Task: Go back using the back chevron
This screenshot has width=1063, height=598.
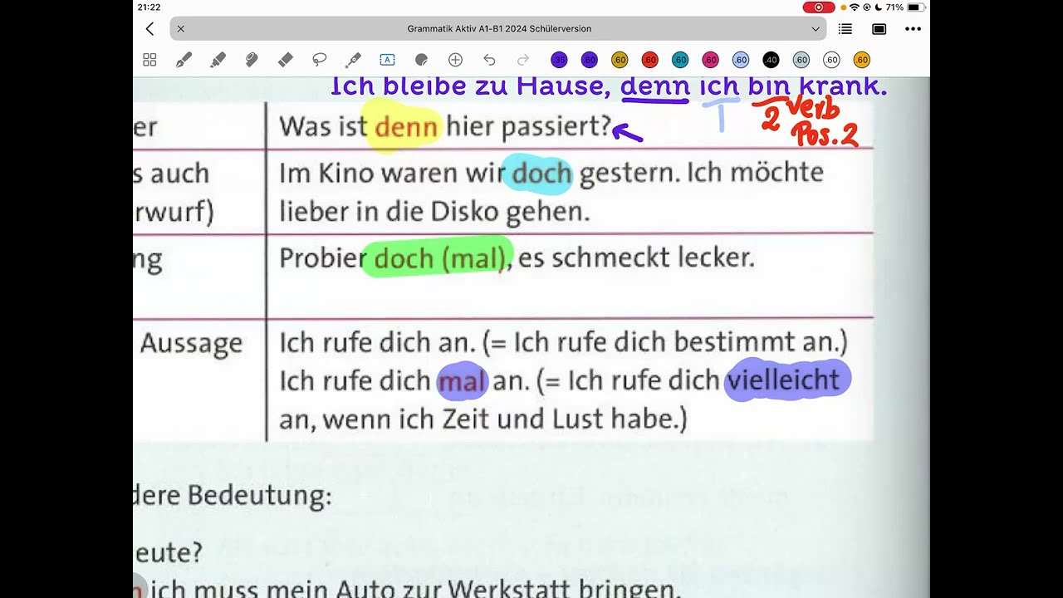Action: [149, 29]
